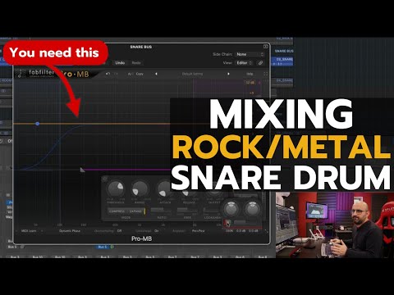Select the Compress mode button

pyautogui.click(x=117, y=211)
